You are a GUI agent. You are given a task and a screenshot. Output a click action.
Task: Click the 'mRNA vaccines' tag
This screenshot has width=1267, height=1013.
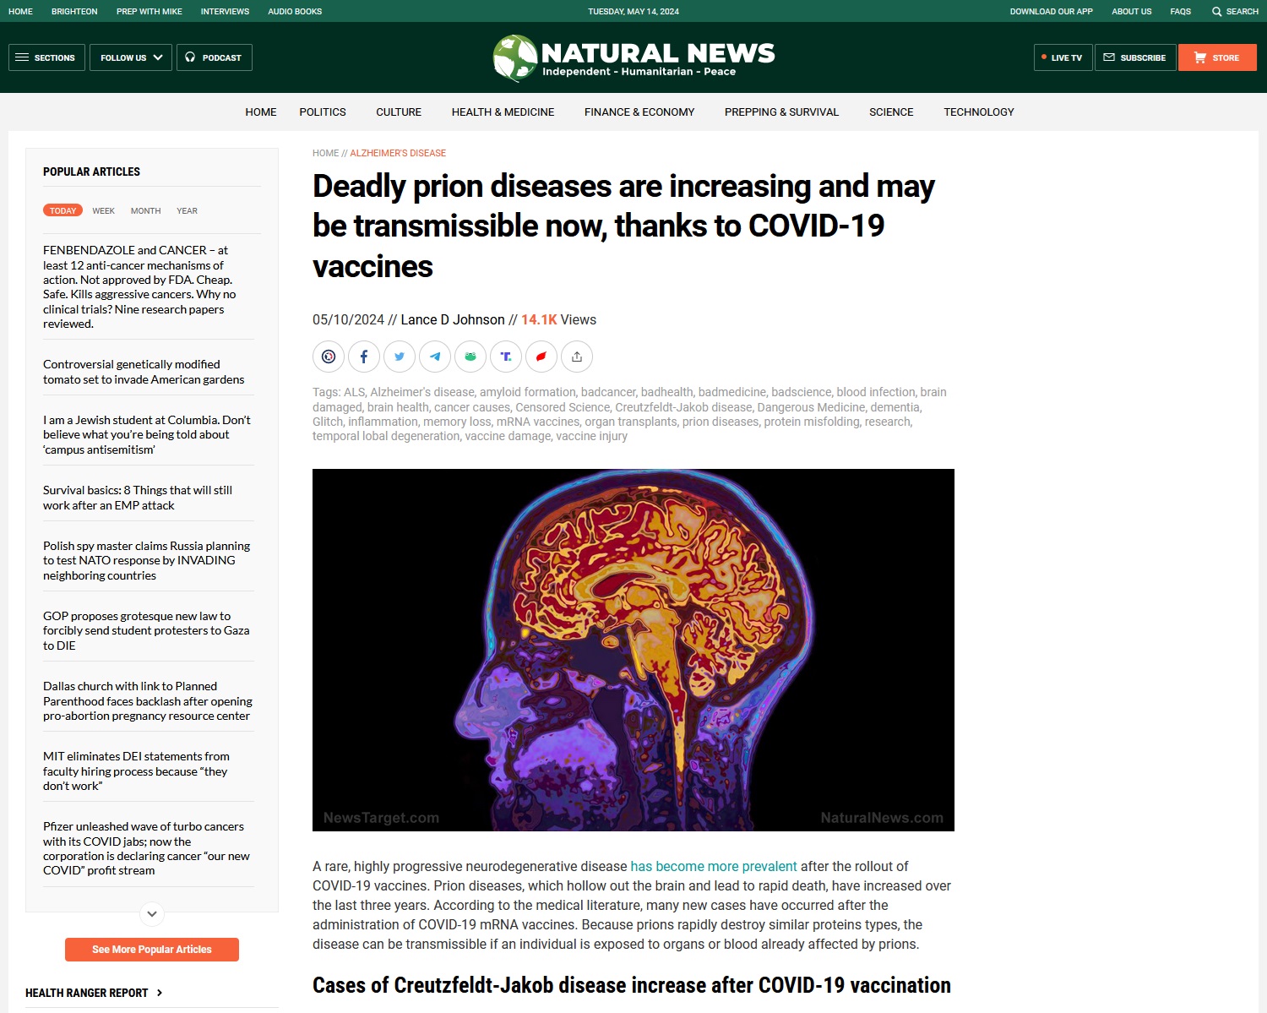coord(538,422)
